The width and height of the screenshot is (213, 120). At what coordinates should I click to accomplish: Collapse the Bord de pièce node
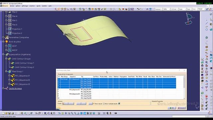pos(3,42)
